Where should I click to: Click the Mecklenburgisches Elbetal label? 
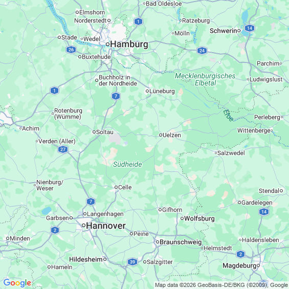205,79
